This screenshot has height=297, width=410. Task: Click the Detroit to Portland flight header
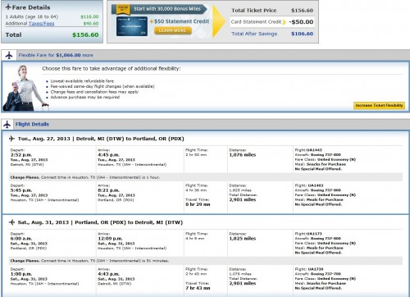pyautogui.click(x=101, y=139)
